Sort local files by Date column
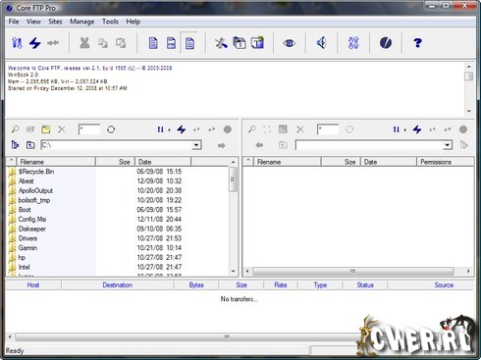 163,162
